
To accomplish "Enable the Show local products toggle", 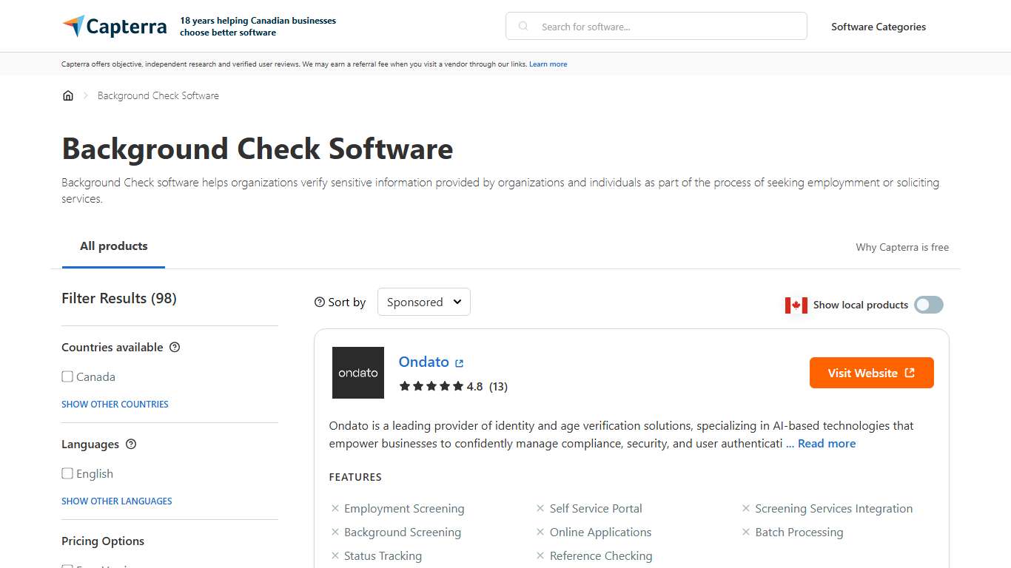I will tap(928, 305).
